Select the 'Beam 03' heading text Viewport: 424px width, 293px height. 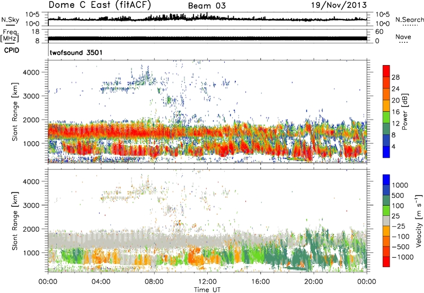(x=207, y=6)
